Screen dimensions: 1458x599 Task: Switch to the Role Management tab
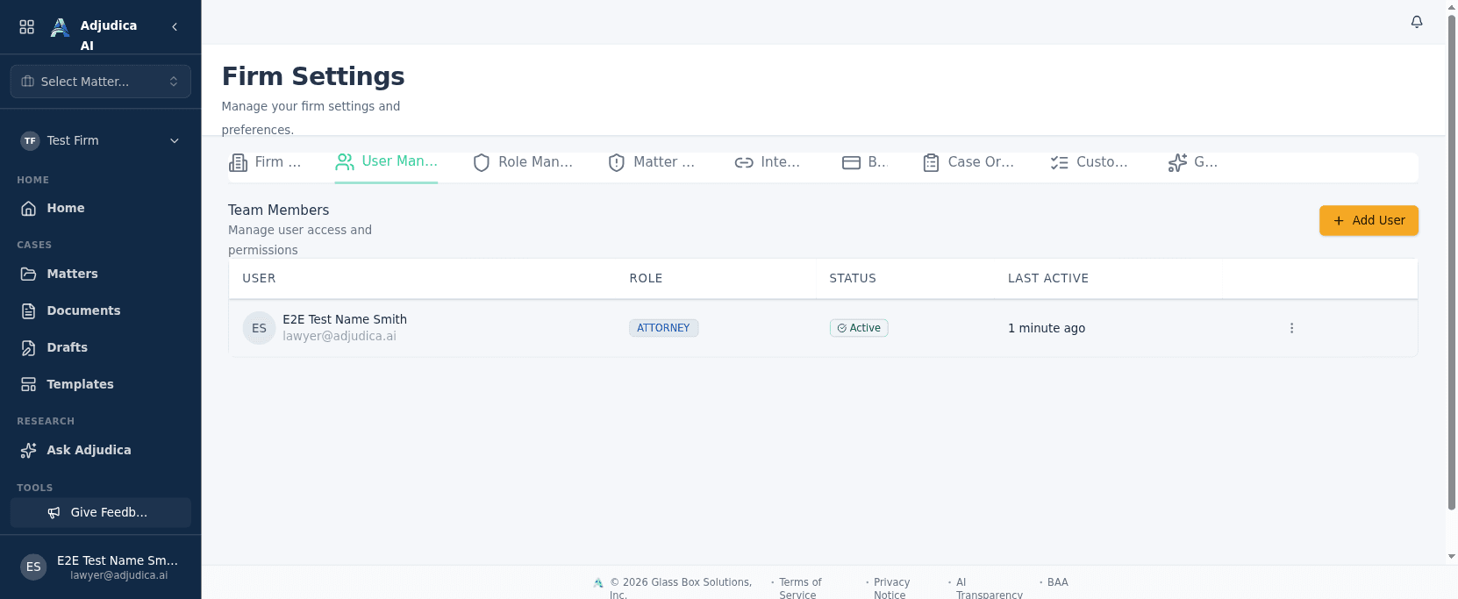click(523, 162)
